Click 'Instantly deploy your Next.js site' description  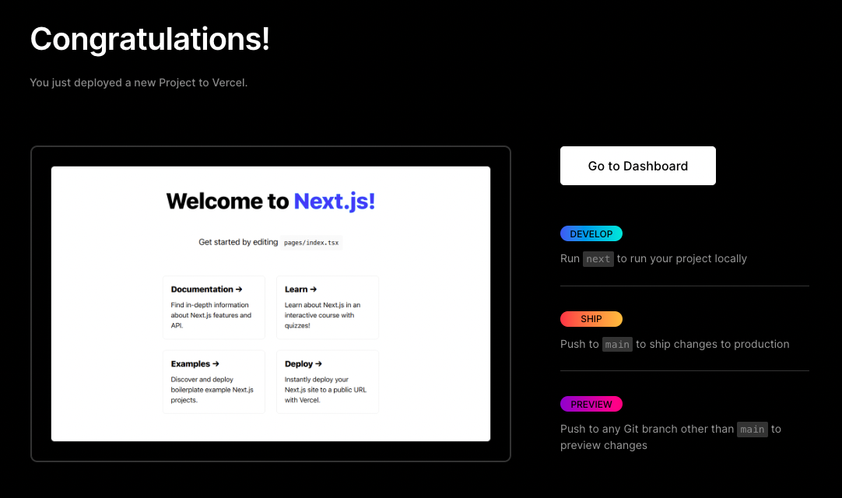[x=325, y=390]
